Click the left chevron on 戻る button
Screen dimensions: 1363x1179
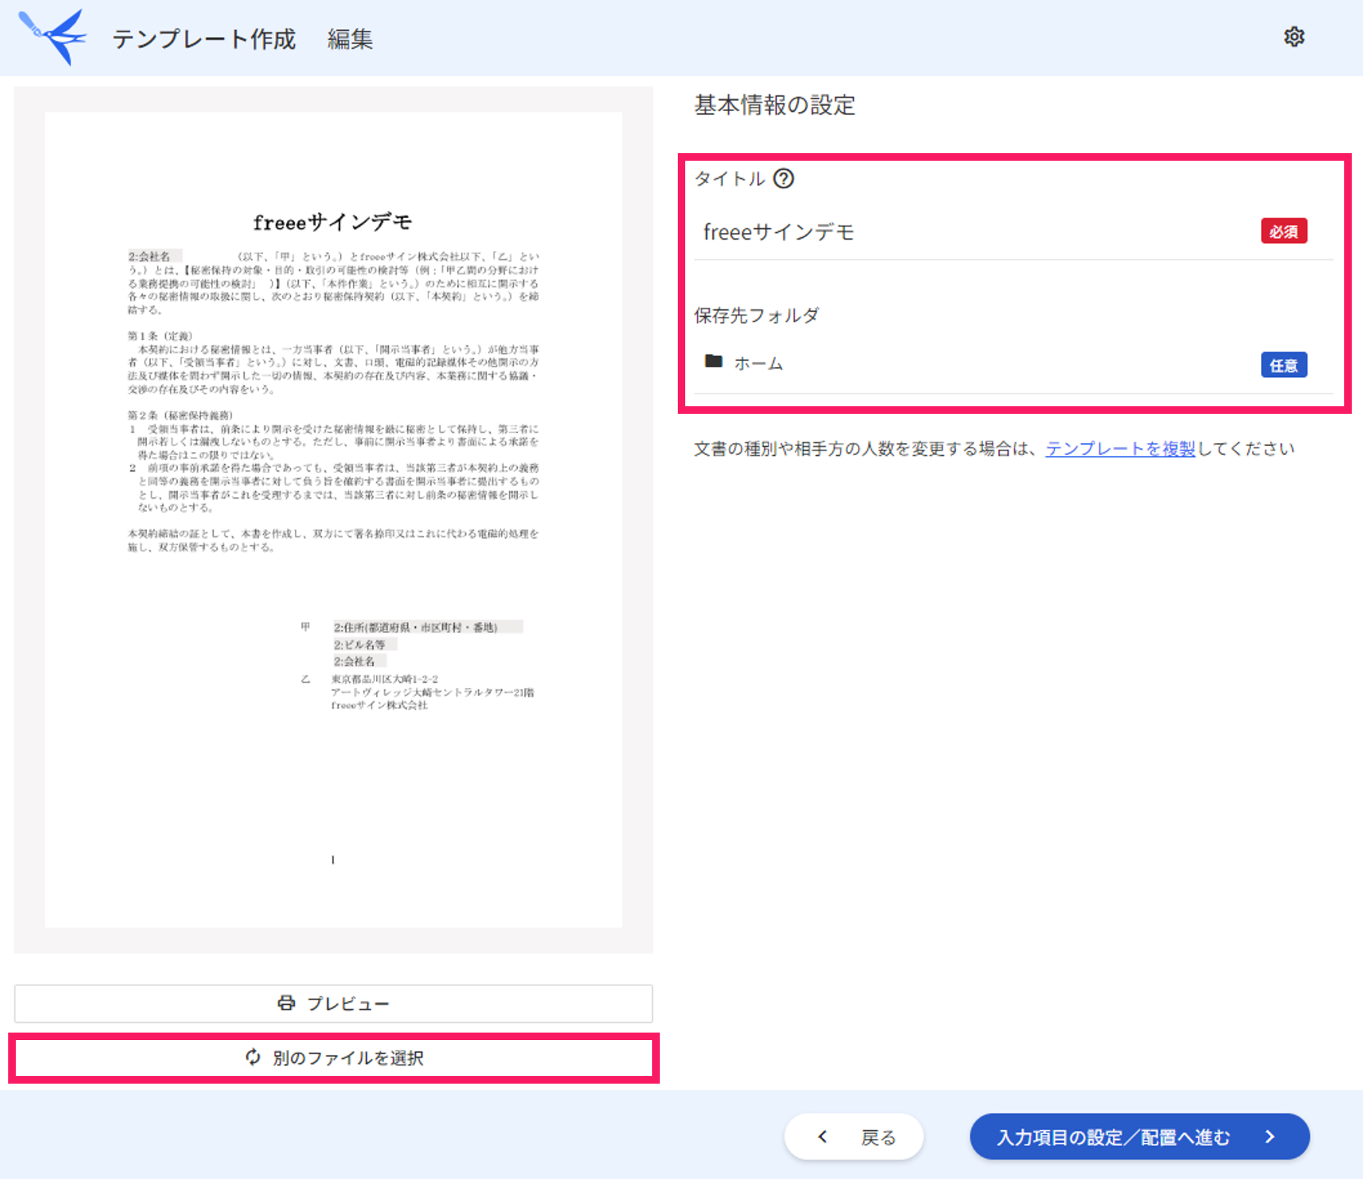point(823,1137)
